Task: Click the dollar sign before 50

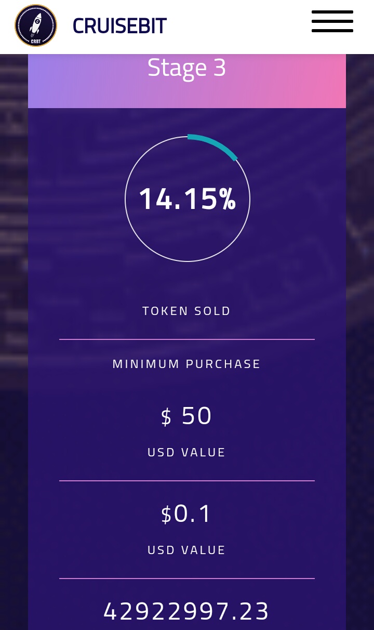Action: click(x=166, y=417)
